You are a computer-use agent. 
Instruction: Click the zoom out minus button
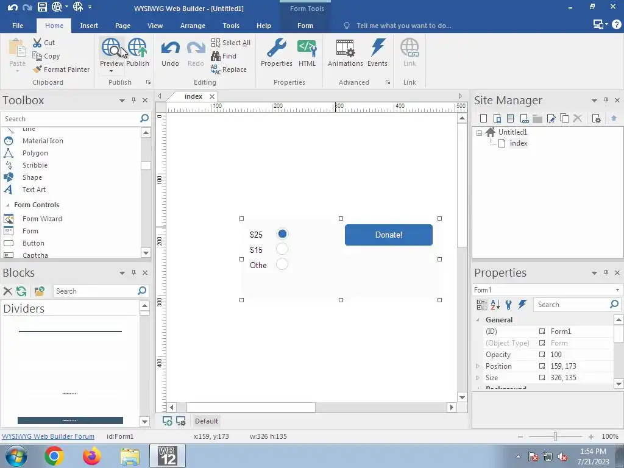[x=520, y=436]
